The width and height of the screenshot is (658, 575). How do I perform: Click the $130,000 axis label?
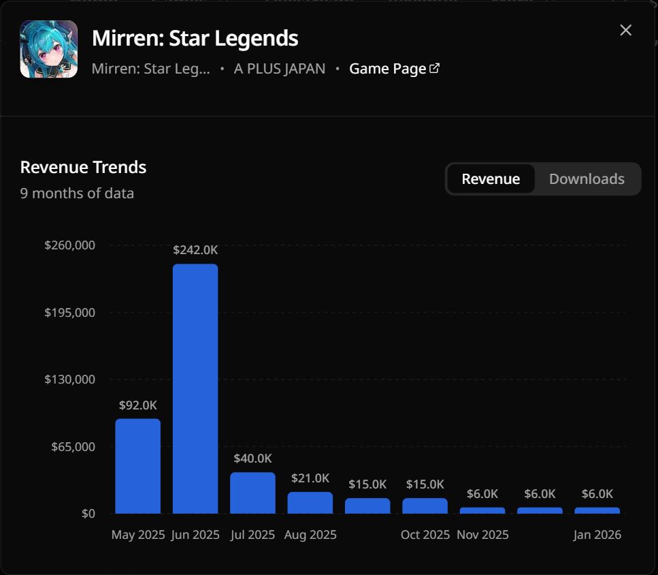point(69,379)
